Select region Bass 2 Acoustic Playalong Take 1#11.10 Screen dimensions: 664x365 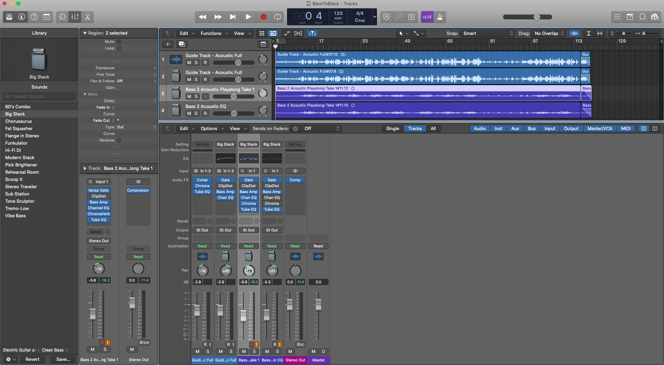[428, 110]
